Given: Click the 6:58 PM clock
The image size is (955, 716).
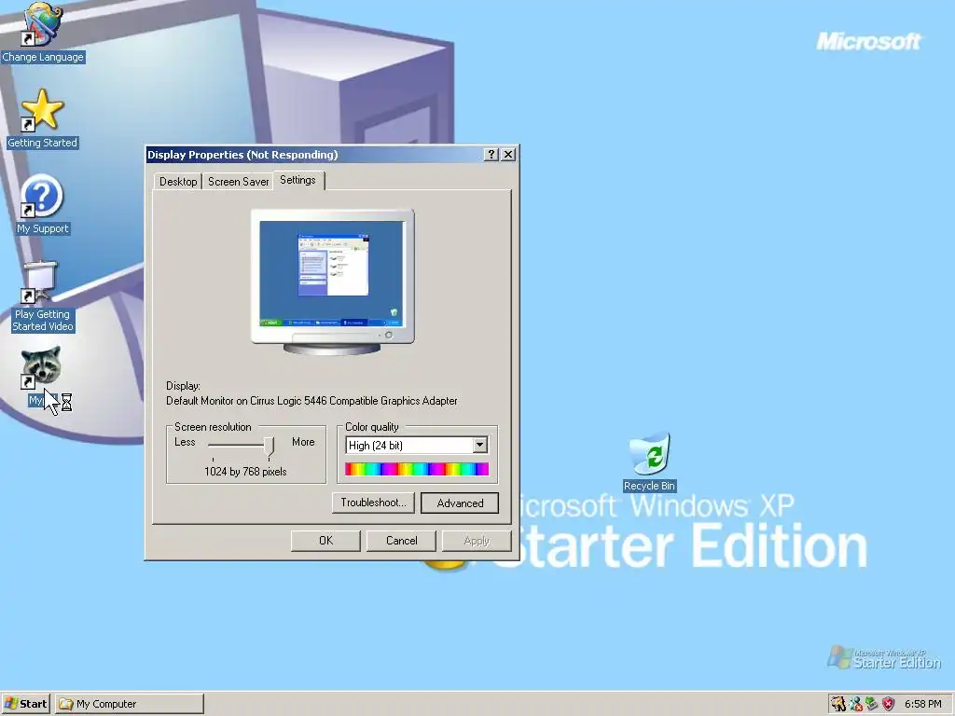Looking at the screenshot, I should tap(922, 704).
